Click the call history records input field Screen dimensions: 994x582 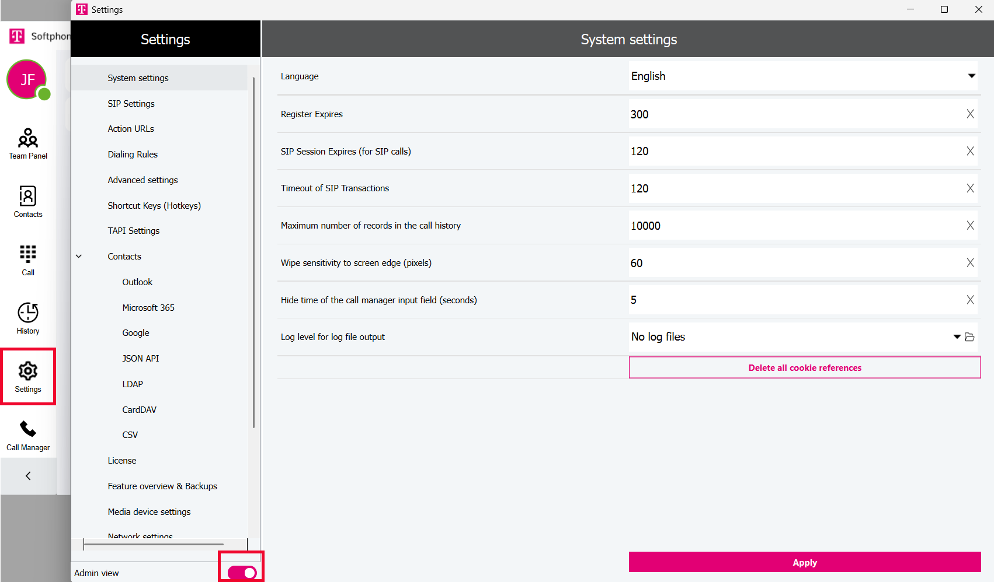(x=794, y=226)
